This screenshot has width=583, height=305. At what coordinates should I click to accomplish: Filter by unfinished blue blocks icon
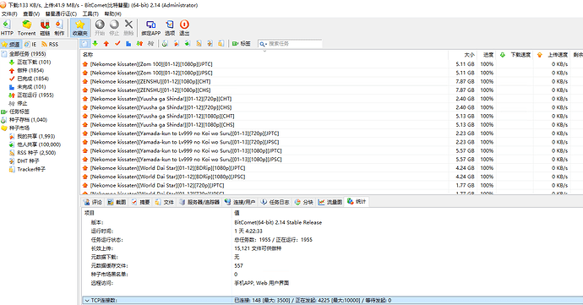click(x=128, y=44)
